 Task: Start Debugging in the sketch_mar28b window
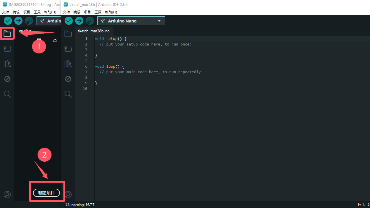click(x=90, y=21)
